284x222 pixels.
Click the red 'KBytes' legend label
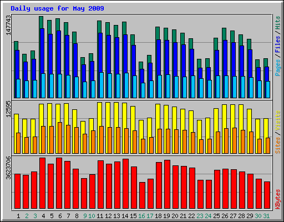[x=278, y=199]
